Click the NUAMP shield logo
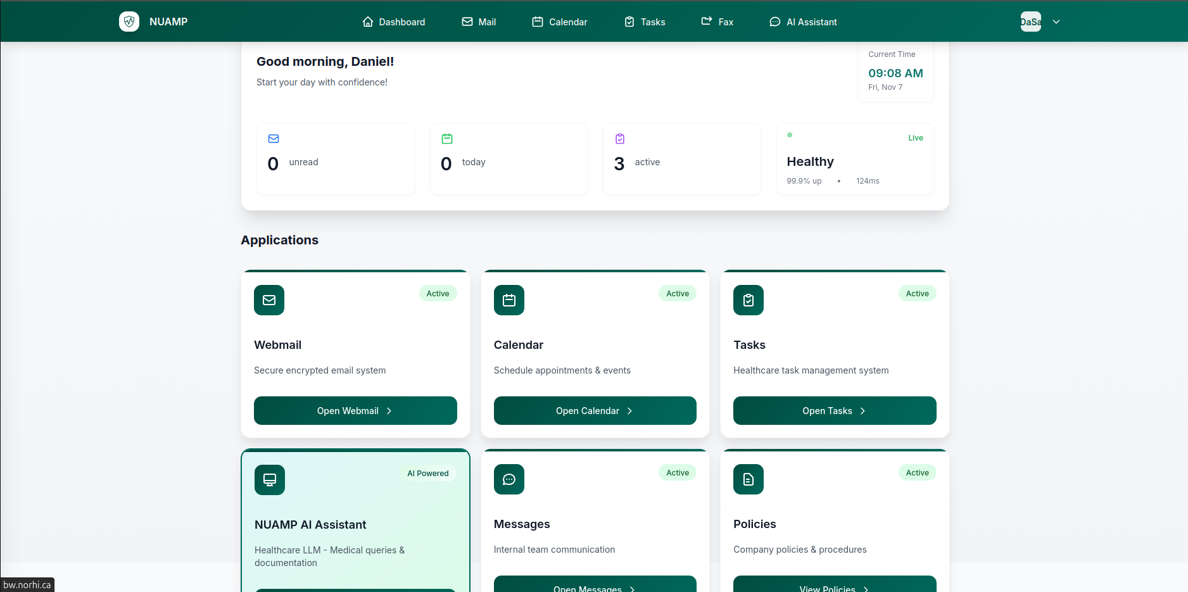1188x592 pixels. (x=129, y=21)
